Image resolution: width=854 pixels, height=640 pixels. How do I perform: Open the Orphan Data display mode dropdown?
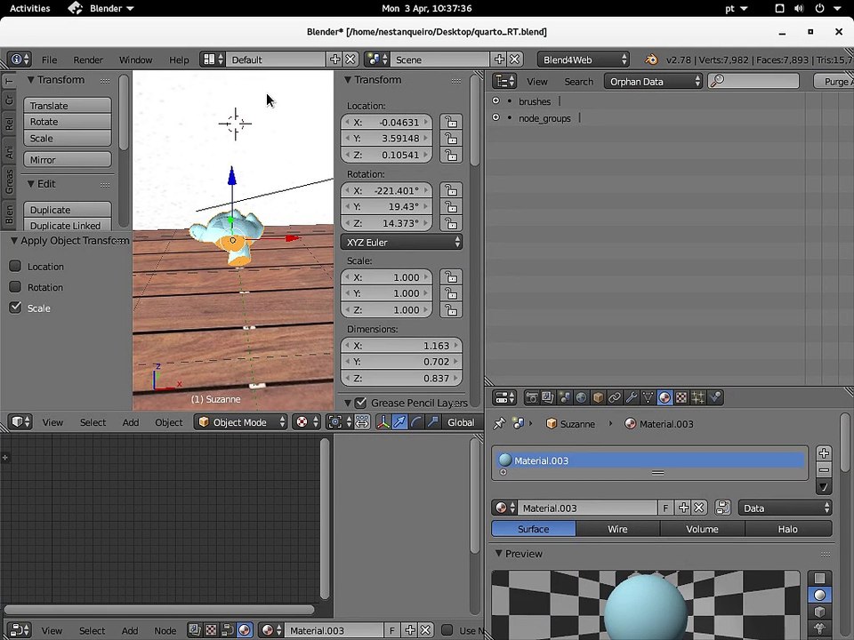coord(654,81)
